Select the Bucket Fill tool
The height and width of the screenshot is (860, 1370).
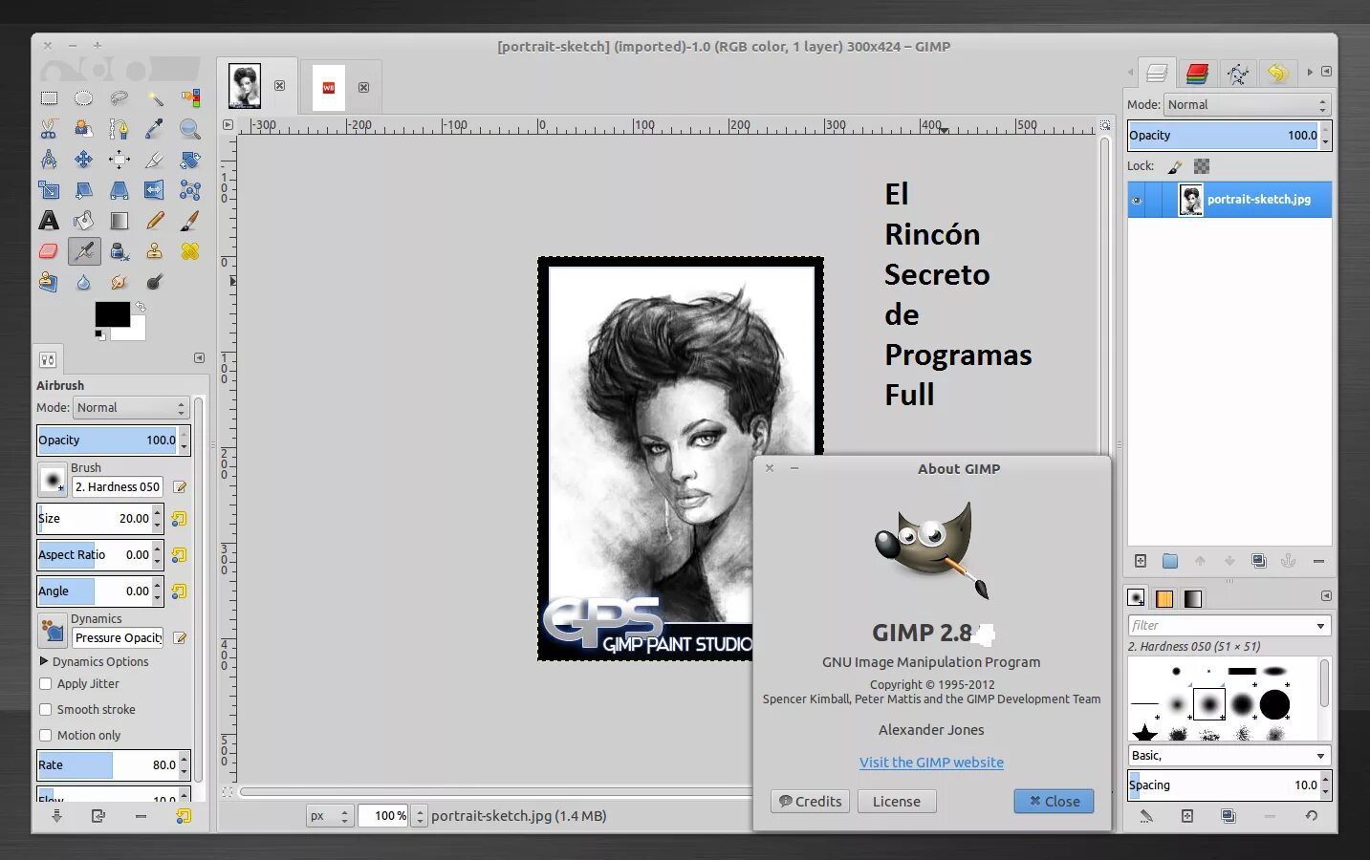(84, 221)
